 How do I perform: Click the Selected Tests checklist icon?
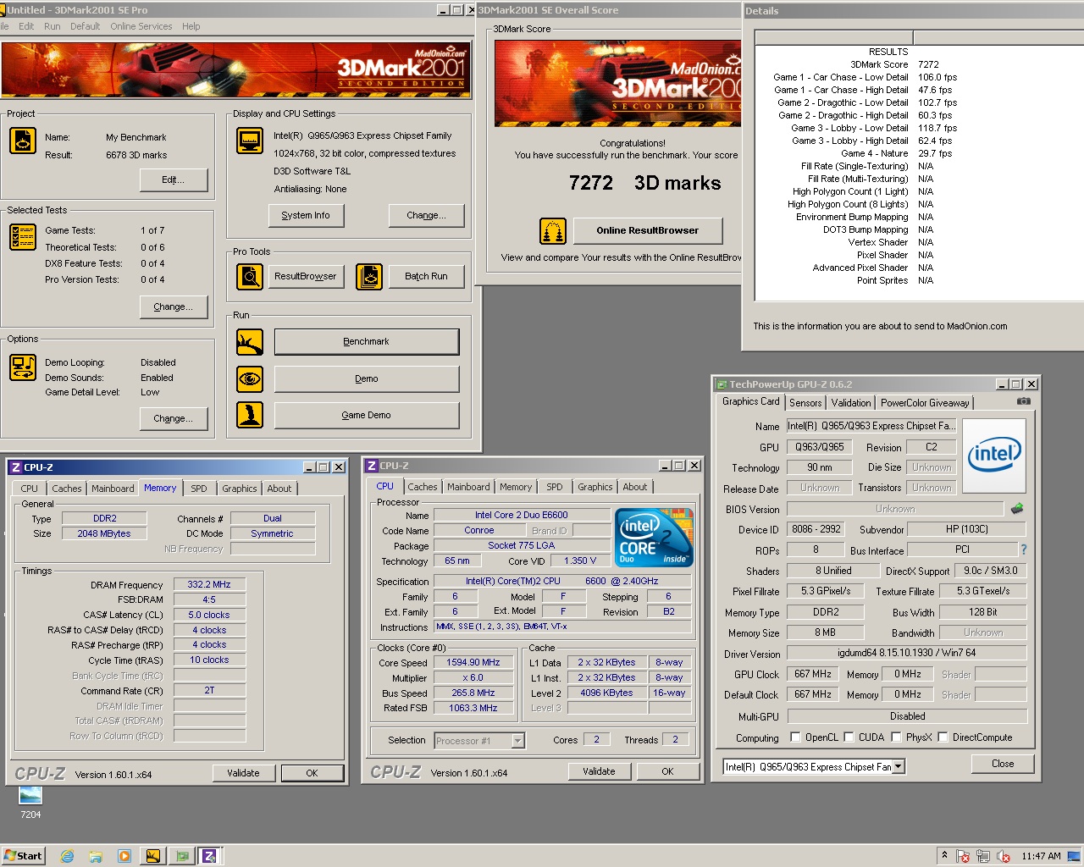coord(23,237)
